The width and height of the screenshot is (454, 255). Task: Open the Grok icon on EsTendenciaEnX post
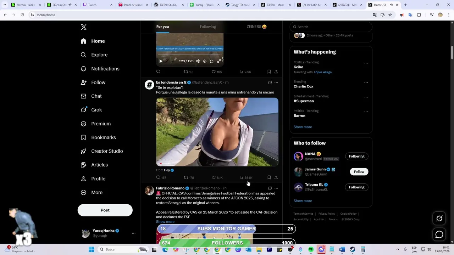(270, 83)
